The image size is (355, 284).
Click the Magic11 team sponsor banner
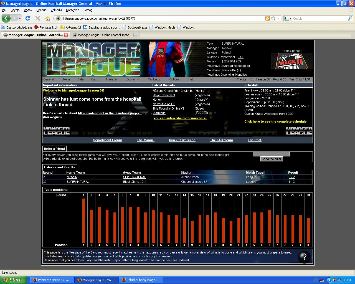coord(292,61)
